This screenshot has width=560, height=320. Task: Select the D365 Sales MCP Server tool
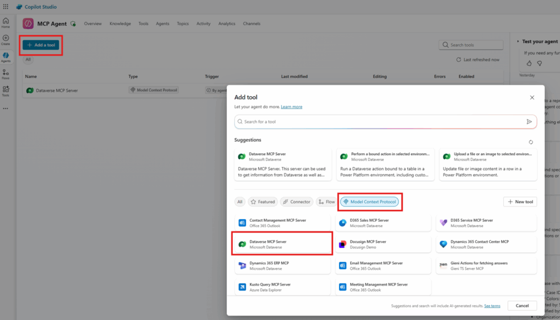coord(383,223)
